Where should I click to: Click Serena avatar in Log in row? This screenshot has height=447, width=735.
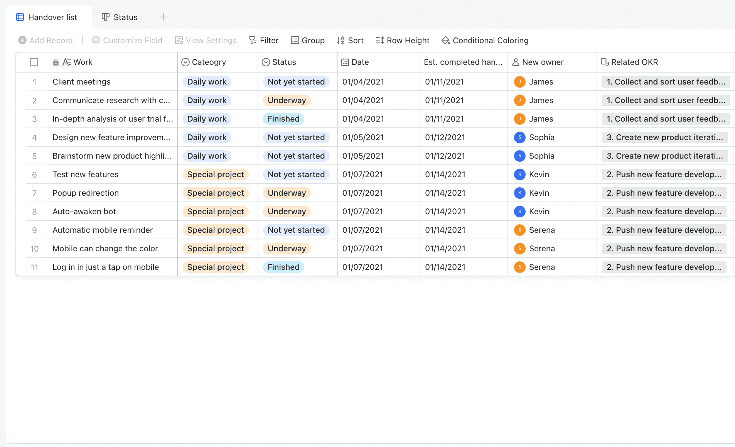point(520,267)
